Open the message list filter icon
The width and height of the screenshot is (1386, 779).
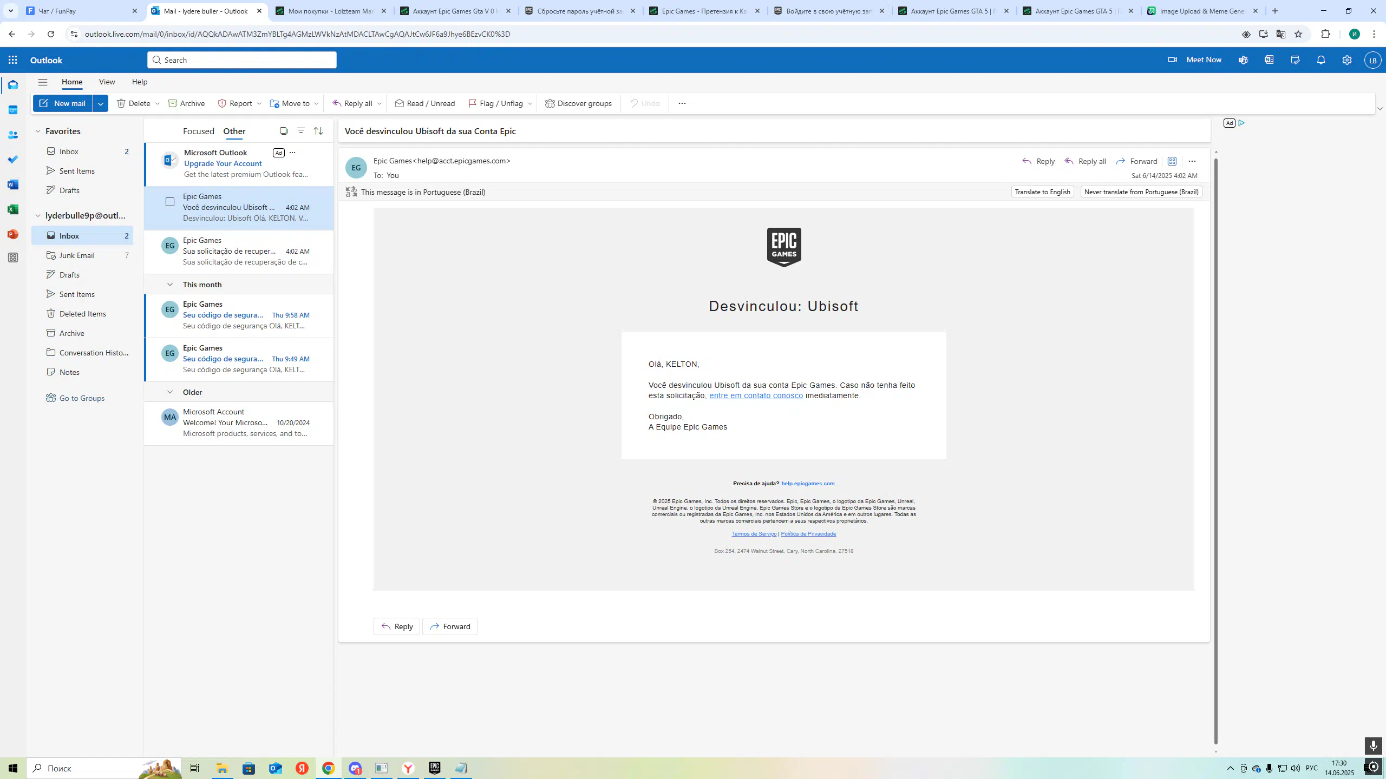(x=301, y=131)
